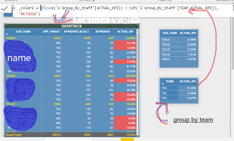This screenshot has height=141, width=234.
Task: Click ACTUAL_KPI header in team table
Action: 188,81
